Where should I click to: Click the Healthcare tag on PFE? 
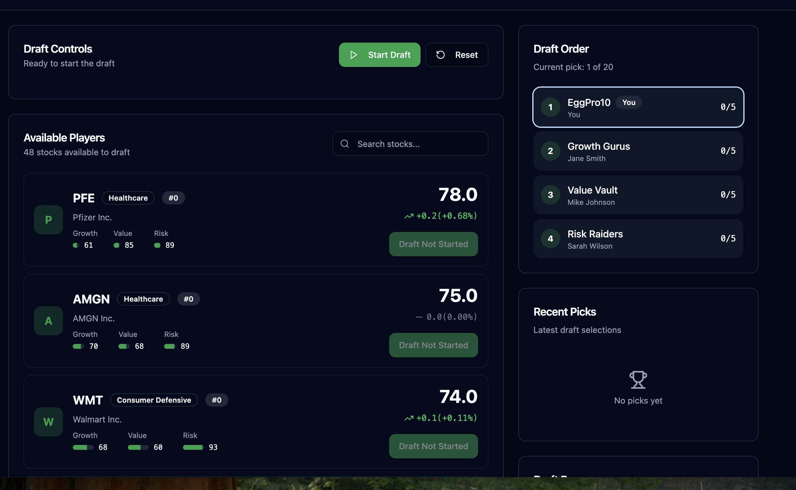pyautogui.click(x=128, y=198)
